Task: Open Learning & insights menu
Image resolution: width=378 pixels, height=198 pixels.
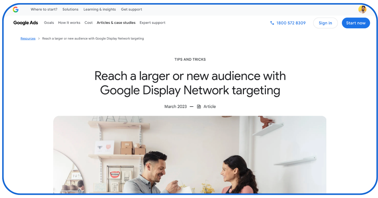Action: 100,9
